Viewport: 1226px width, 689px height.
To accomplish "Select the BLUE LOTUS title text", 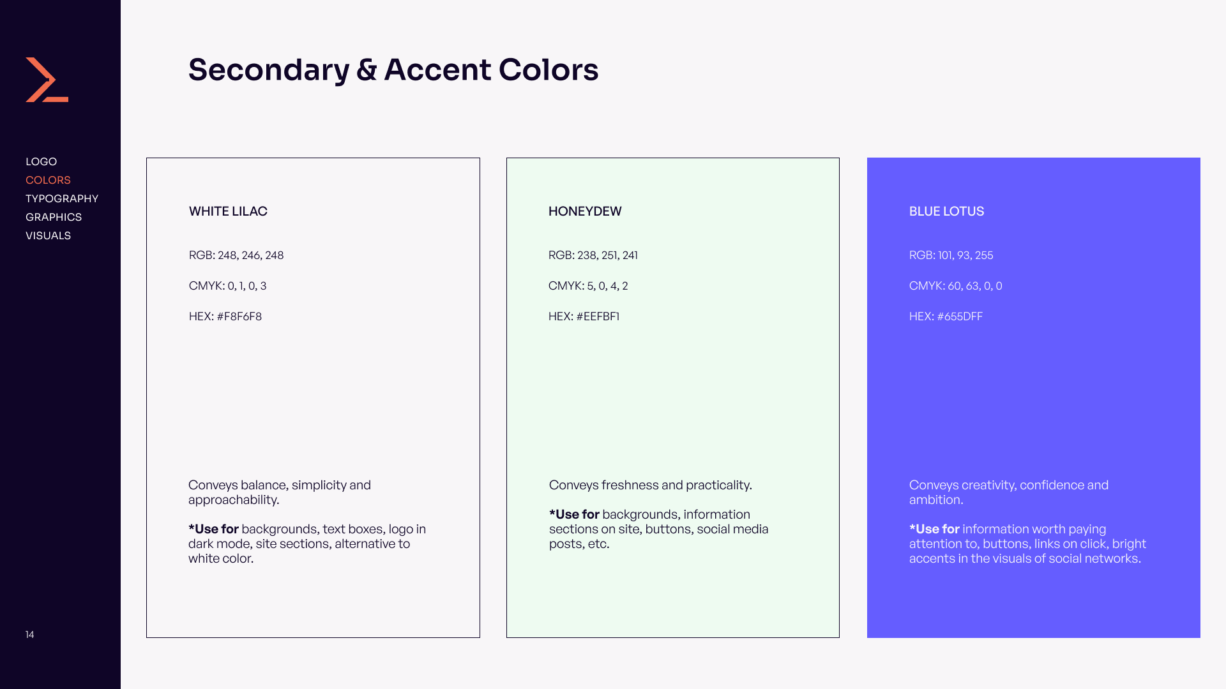I will point(946,211).
